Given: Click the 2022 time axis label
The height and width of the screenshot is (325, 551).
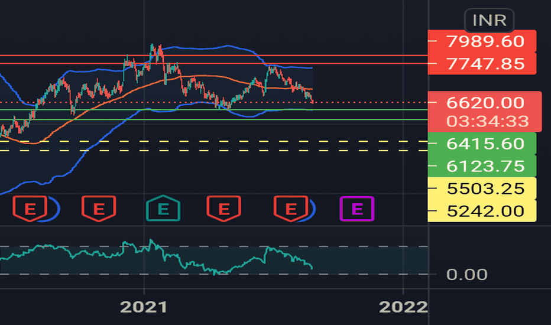Looking at the screenshot, I should (x=403, y=307).
